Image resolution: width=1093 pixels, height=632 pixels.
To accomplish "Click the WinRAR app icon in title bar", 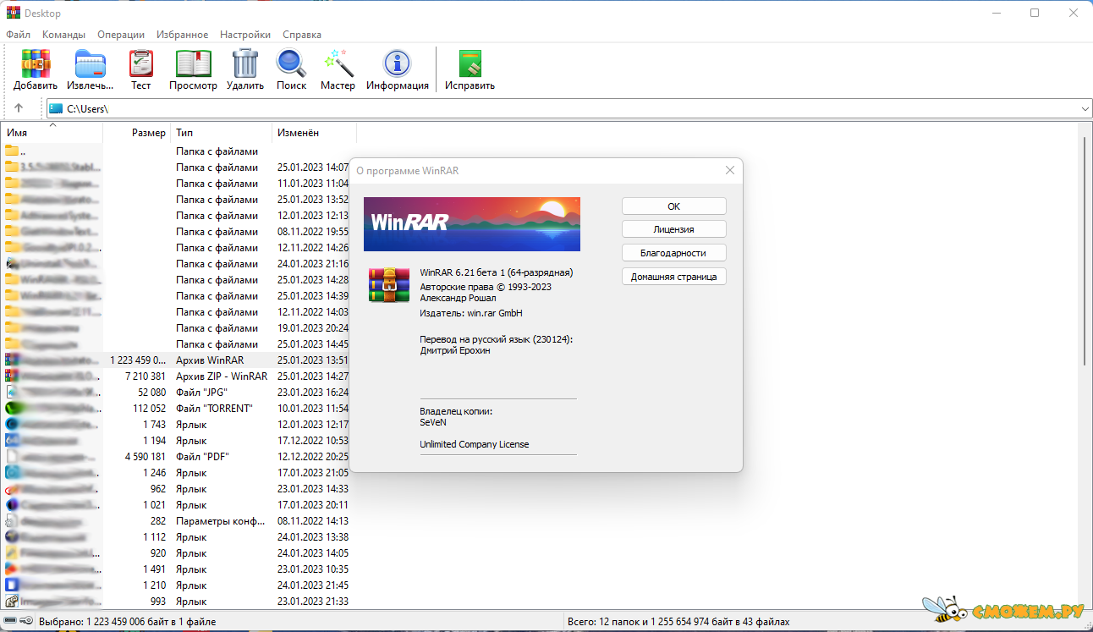I will click(13, 13).
